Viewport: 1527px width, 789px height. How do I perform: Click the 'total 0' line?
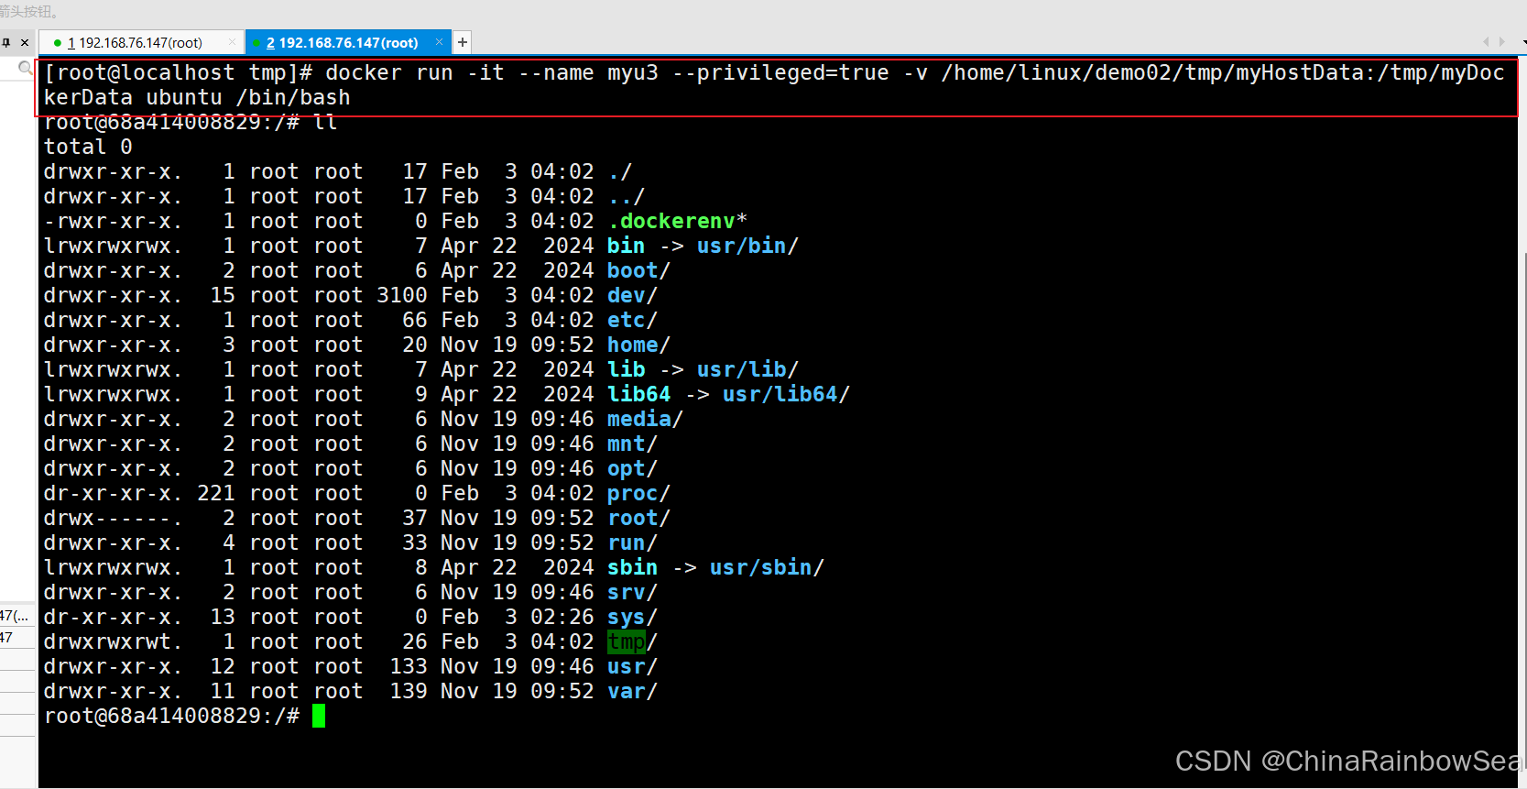click(88, 147)
